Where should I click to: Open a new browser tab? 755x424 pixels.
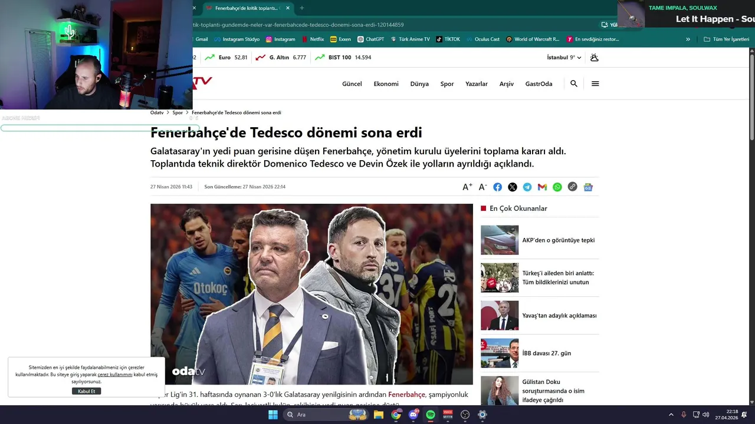click(x=302, y=8)
